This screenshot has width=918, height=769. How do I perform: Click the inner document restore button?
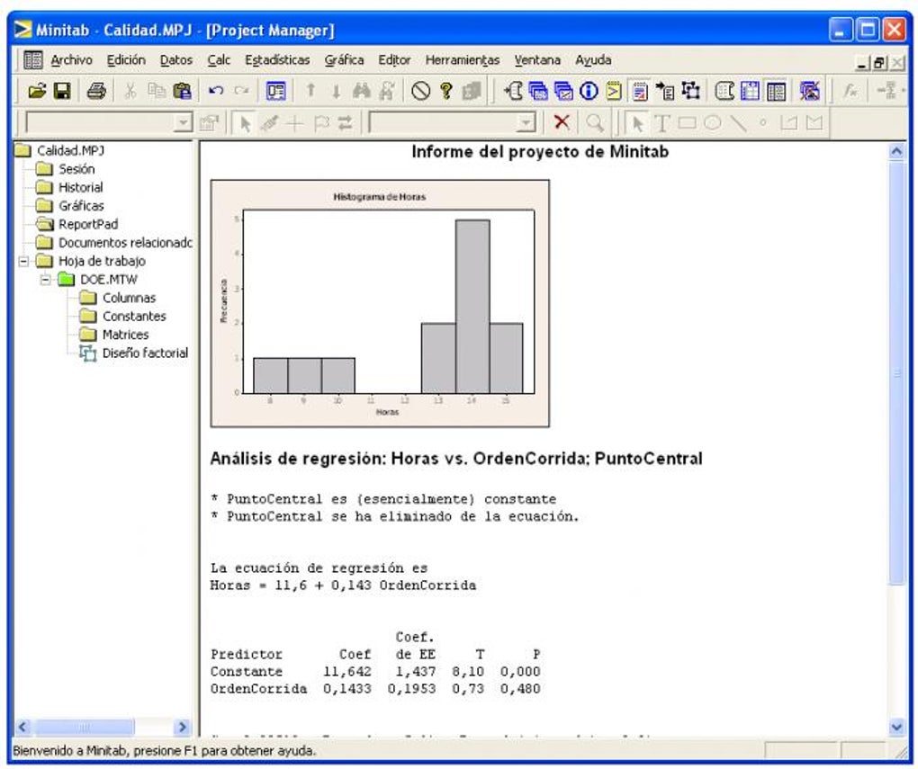point(878,63)
